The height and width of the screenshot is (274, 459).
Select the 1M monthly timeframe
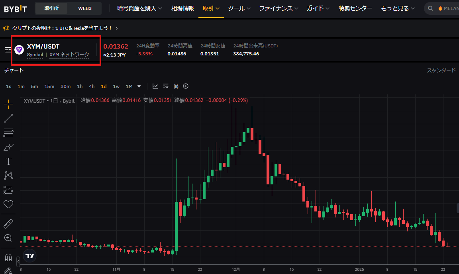point(129,86)
